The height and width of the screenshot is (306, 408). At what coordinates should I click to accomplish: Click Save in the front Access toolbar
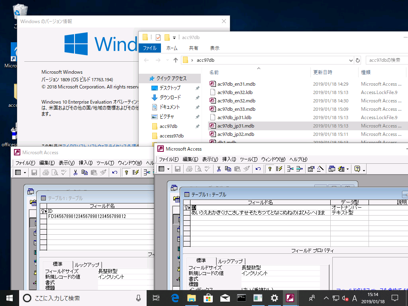tap(178, 169)
